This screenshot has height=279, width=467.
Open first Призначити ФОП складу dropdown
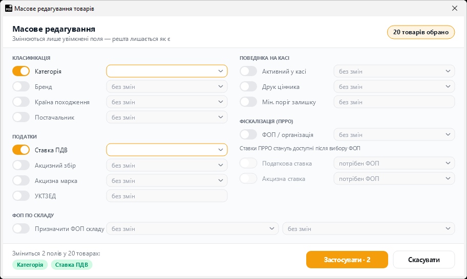tap(193, 228)
